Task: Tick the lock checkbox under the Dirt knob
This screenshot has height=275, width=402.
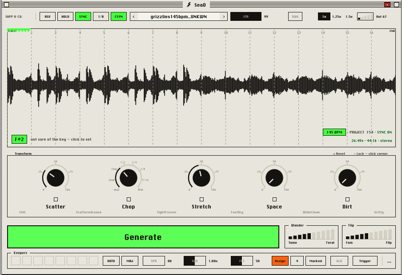Action: tap(347, 199)
